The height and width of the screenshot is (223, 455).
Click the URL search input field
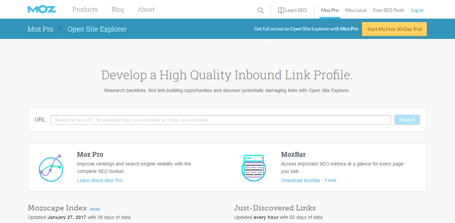point(221,120)
